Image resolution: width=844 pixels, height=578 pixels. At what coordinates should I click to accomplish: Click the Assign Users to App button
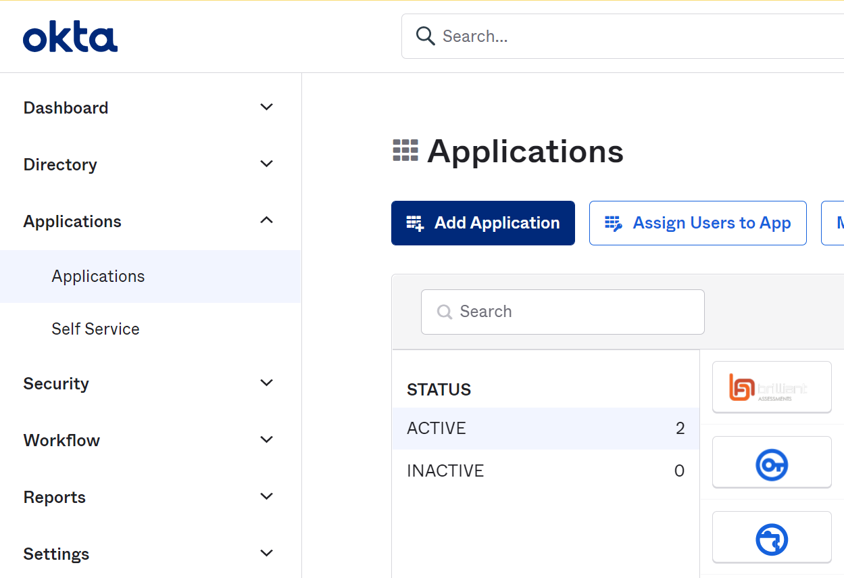click(697, 222)
